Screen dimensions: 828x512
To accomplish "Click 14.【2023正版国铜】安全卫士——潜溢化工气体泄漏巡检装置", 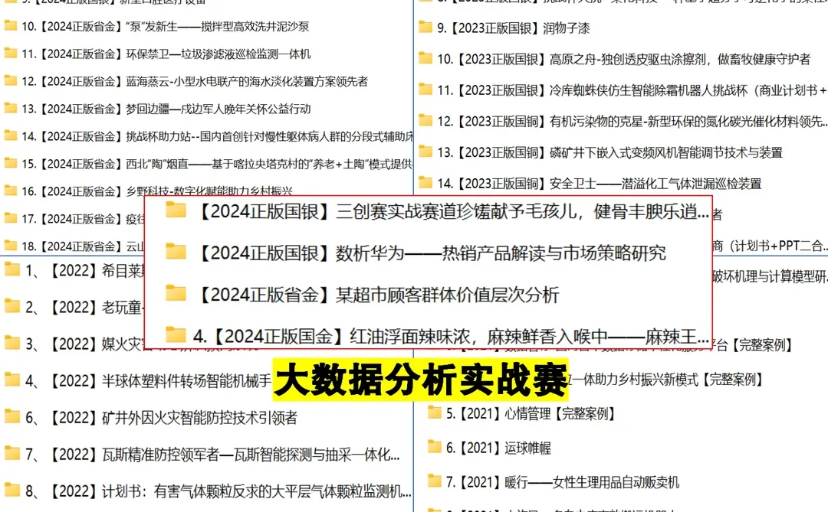I will 600,184.
